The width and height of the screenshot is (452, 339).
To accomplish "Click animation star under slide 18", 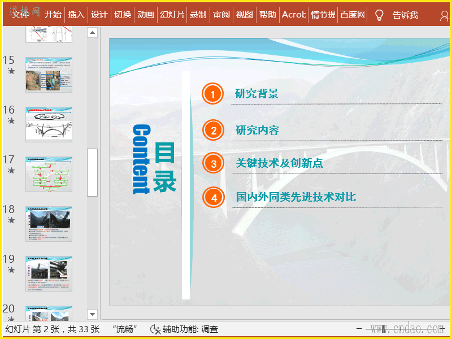I will (x=11, y=220).
